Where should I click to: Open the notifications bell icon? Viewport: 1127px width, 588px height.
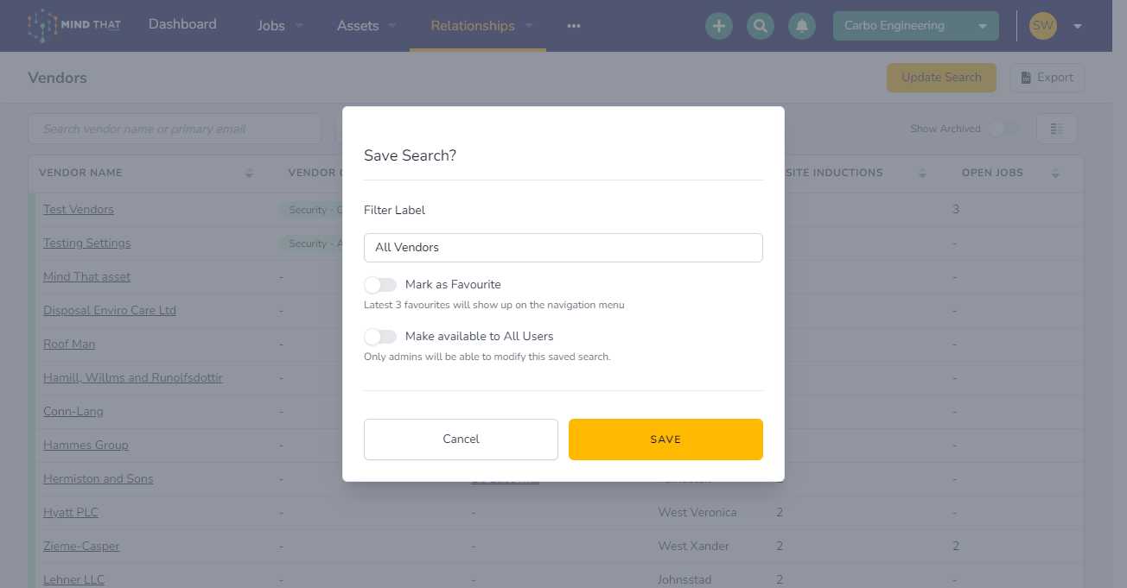tap(802, 26)
